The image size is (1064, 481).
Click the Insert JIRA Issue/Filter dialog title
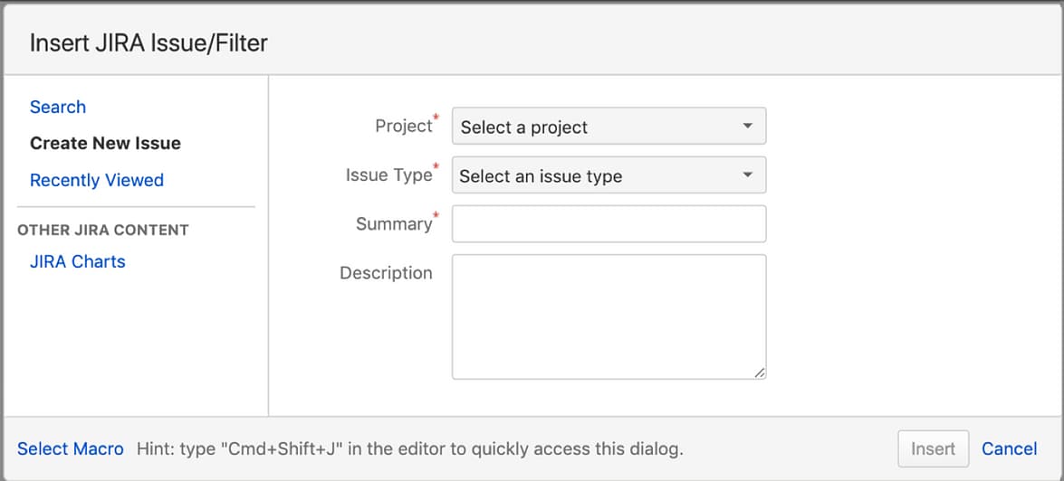[x=149, y=43]
